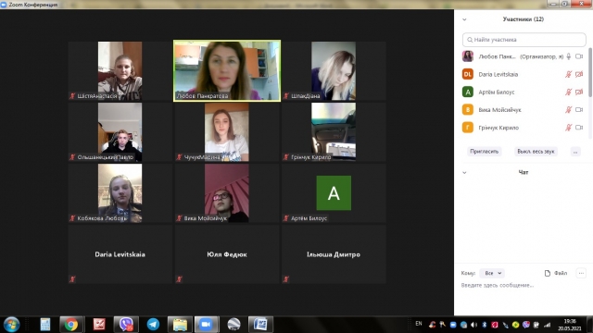Select Daria Levitskaia name tile
This screenshot has height=333, width=593.
[120, 254]
